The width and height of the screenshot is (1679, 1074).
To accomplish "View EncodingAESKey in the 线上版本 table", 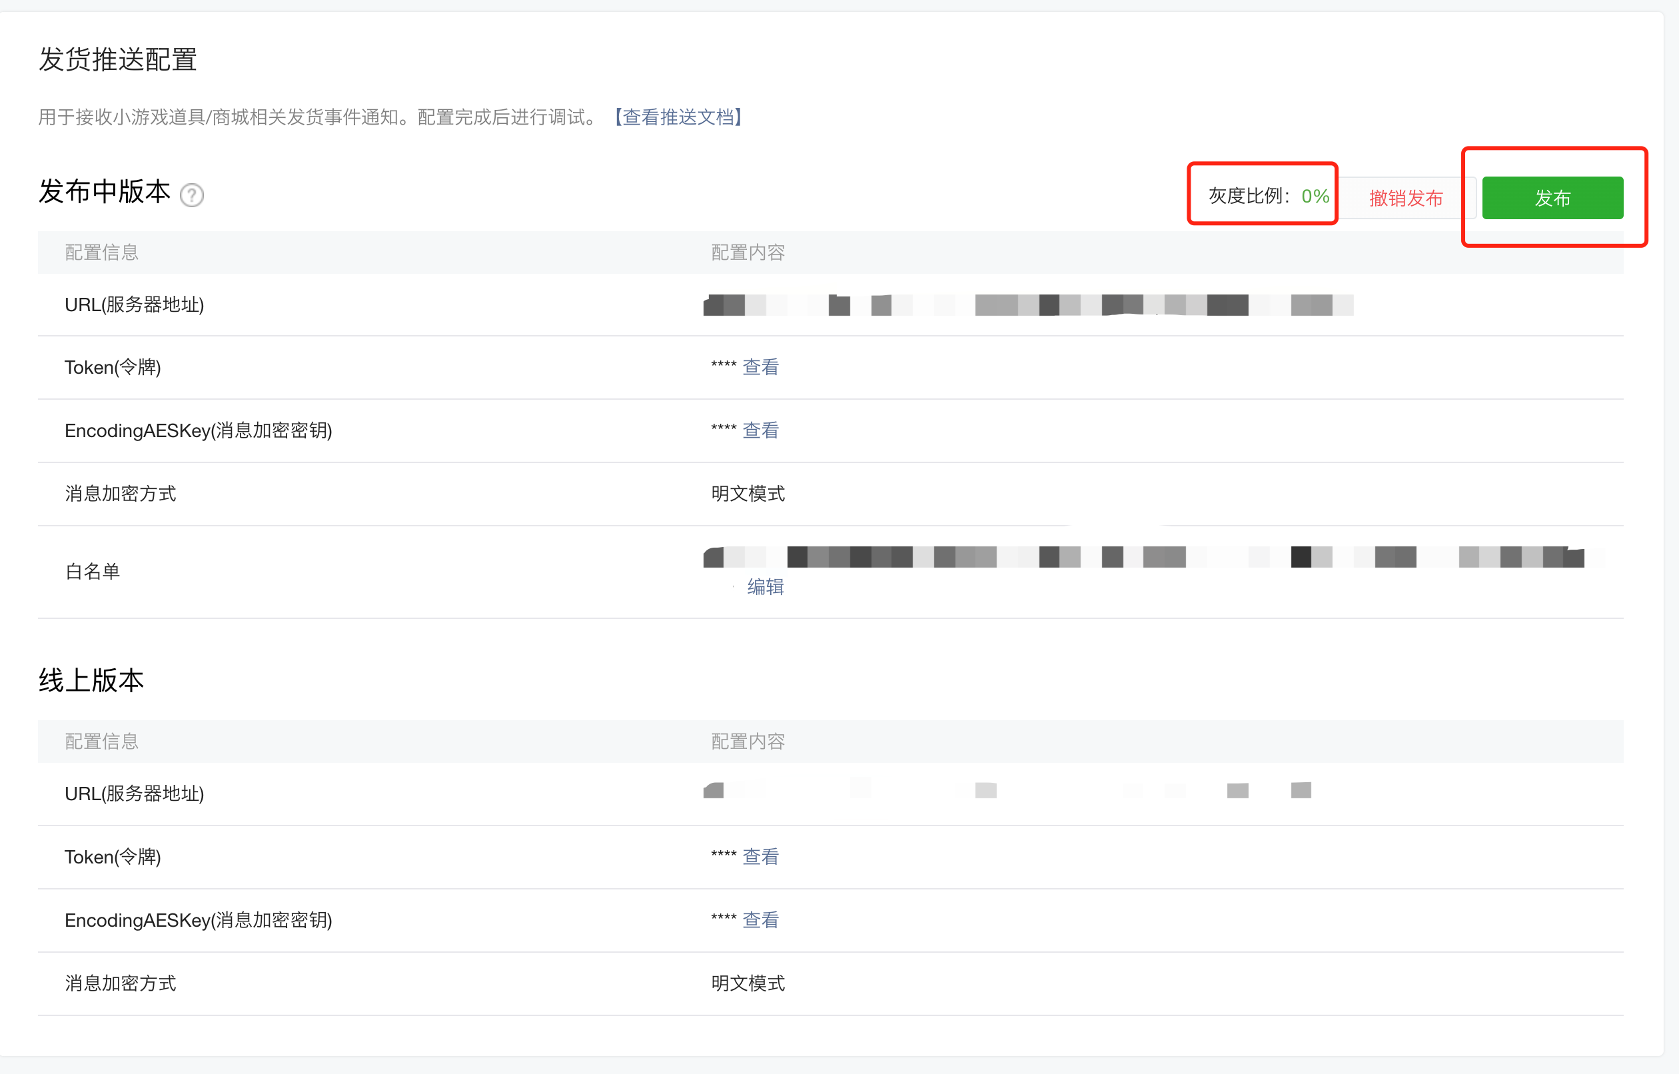I will (x=760, y=920).
